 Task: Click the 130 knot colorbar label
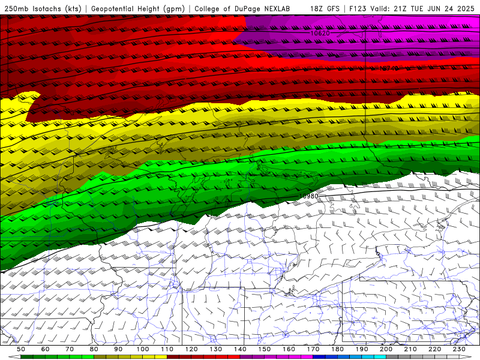click(216, 349)
